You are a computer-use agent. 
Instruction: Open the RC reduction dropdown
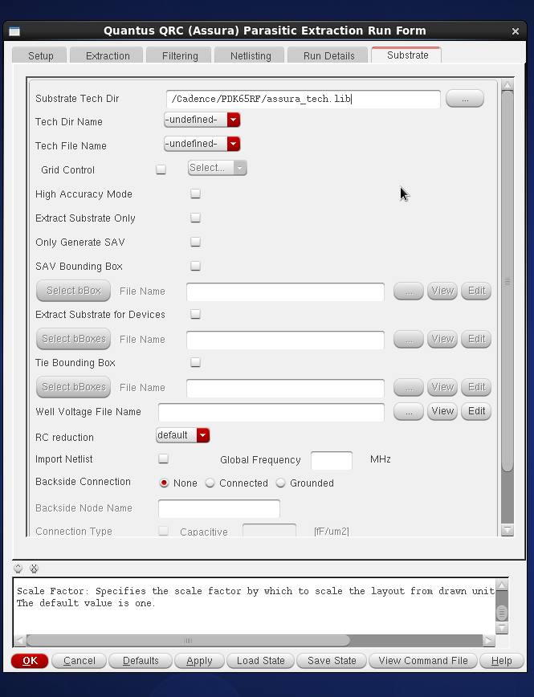[x=183, y=435]
